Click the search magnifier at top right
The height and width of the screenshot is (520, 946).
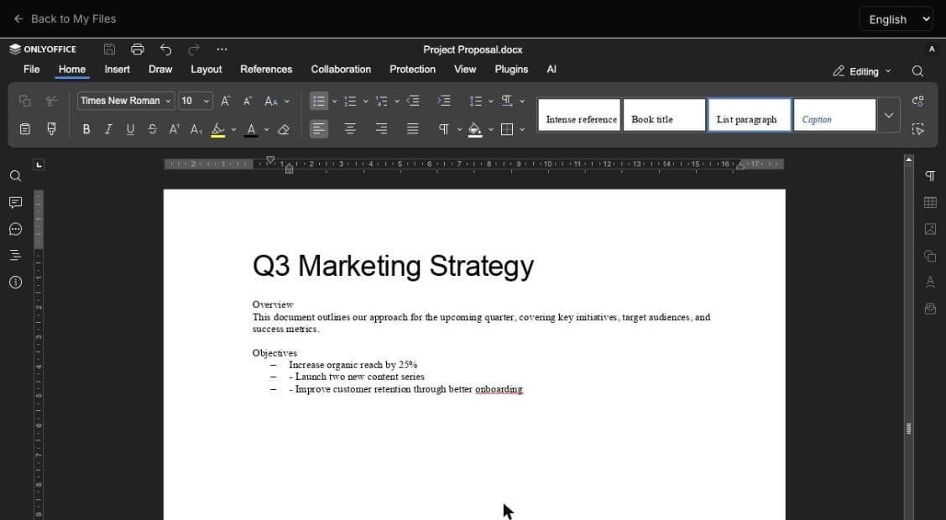[917, 71]
